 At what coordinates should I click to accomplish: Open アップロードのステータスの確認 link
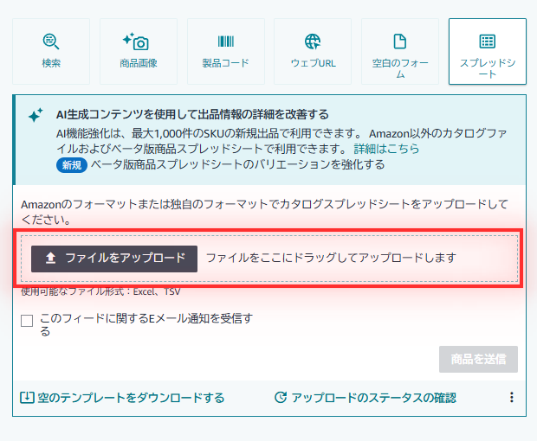click(x=373, y=398)
